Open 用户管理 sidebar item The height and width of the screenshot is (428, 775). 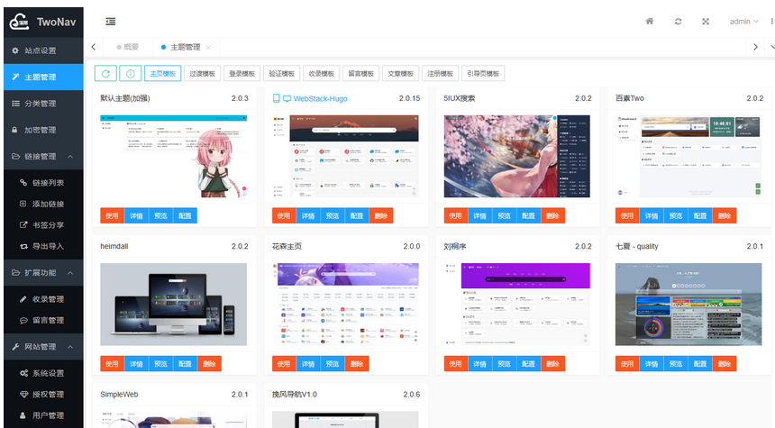(x=43, y=415)
